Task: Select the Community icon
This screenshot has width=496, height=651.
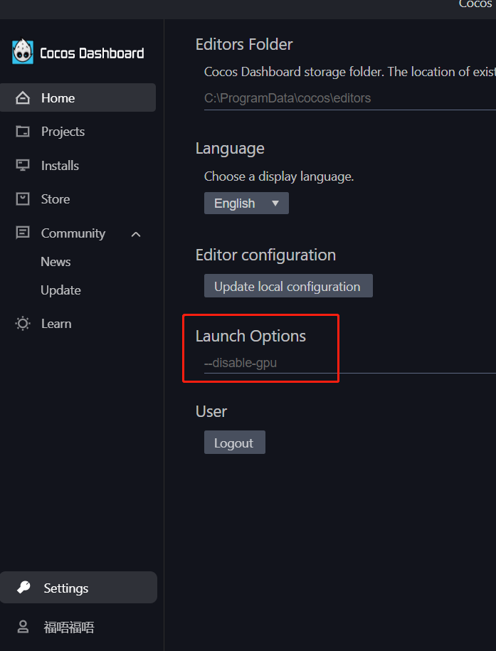Action: [x=23, y=233]
